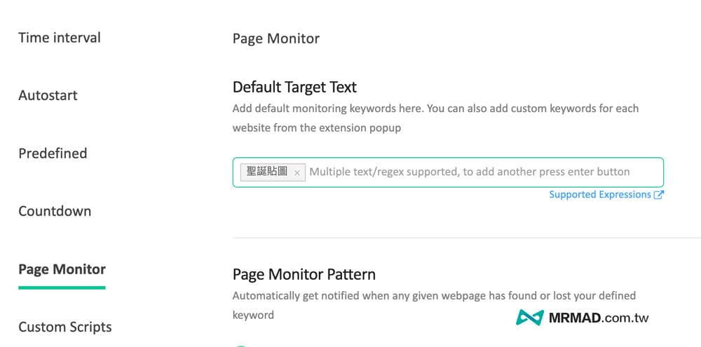Switch to the Predefined section
The width and height of the screenshot is (701, 347).
(53, 153)
